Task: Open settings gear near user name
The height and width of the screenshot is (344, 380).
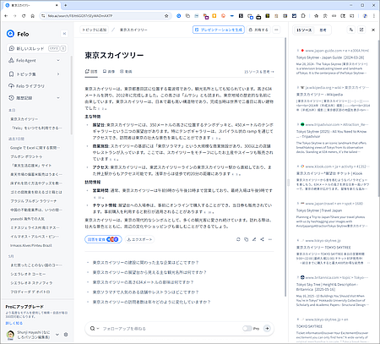Action: click(66, 335)
